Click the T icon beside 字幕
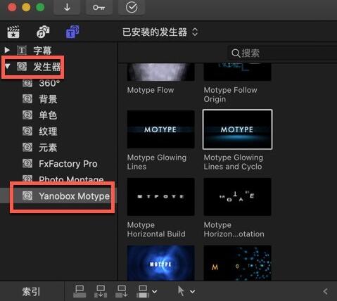 (x=22, y=50)
